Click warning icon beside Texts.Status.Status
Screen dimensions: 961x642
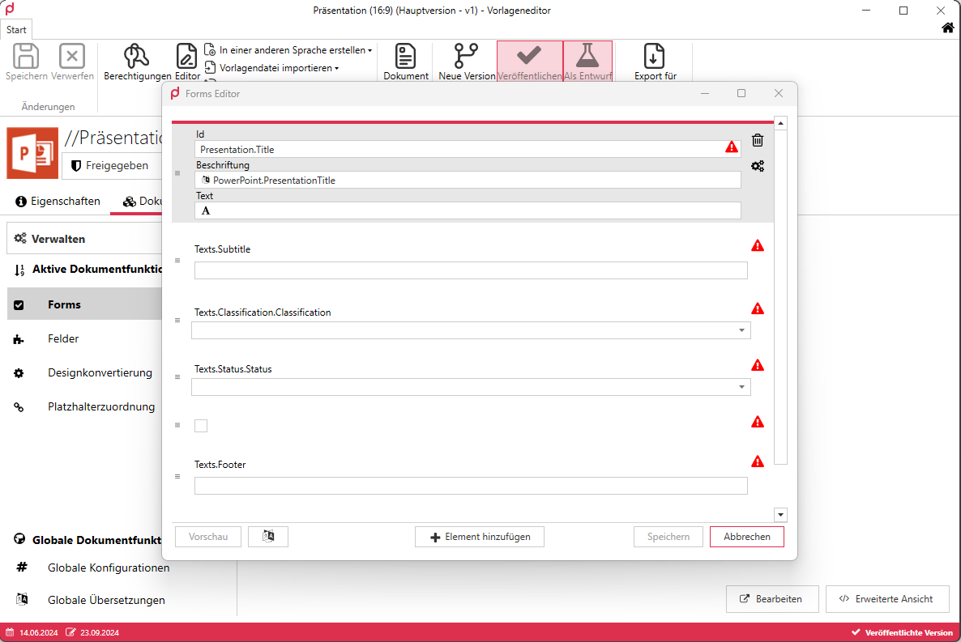pyautogui.click(x=758, y=365)
